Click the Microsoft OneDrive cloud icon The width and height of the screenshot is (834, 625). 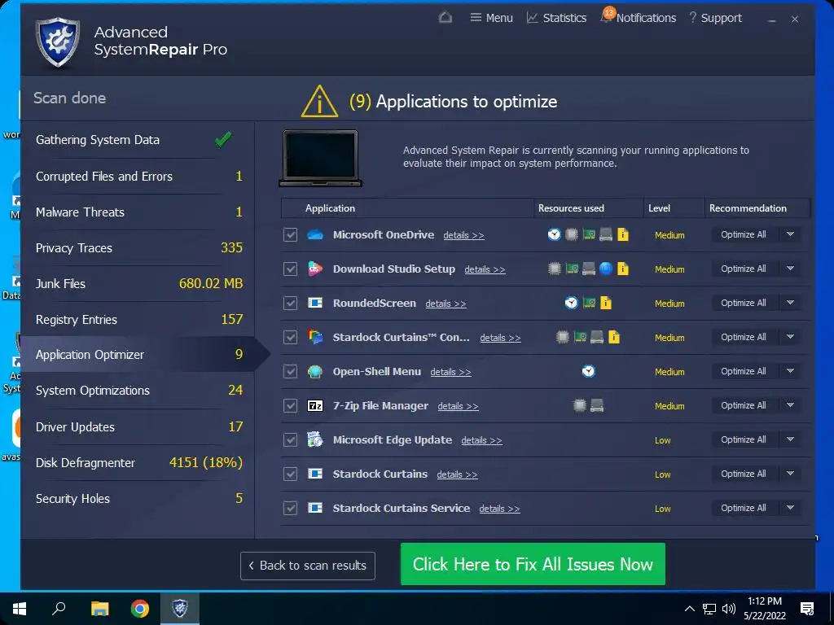[x=315, y=234]
